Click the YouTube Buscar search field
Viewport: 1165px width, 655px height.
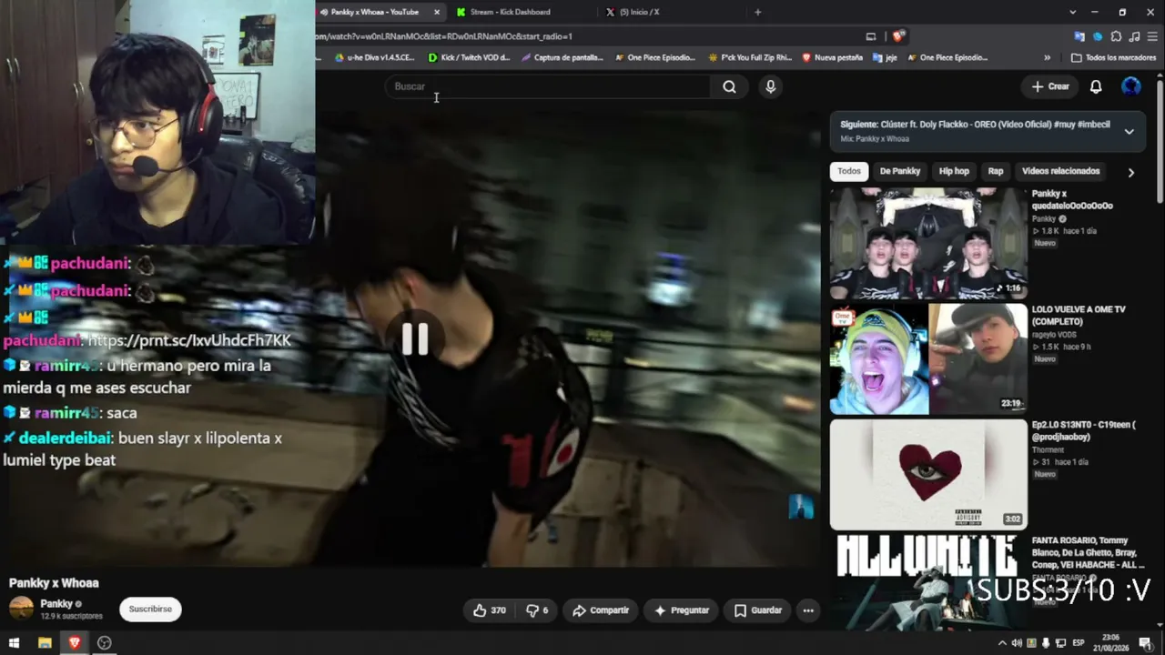(x=548, y=86)
